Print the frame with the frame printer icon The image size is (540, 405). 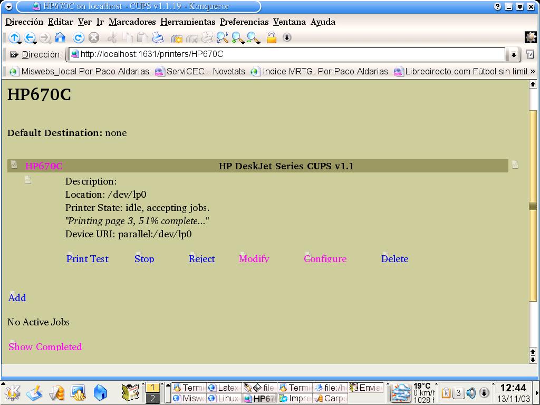click(x=207, y=37)
